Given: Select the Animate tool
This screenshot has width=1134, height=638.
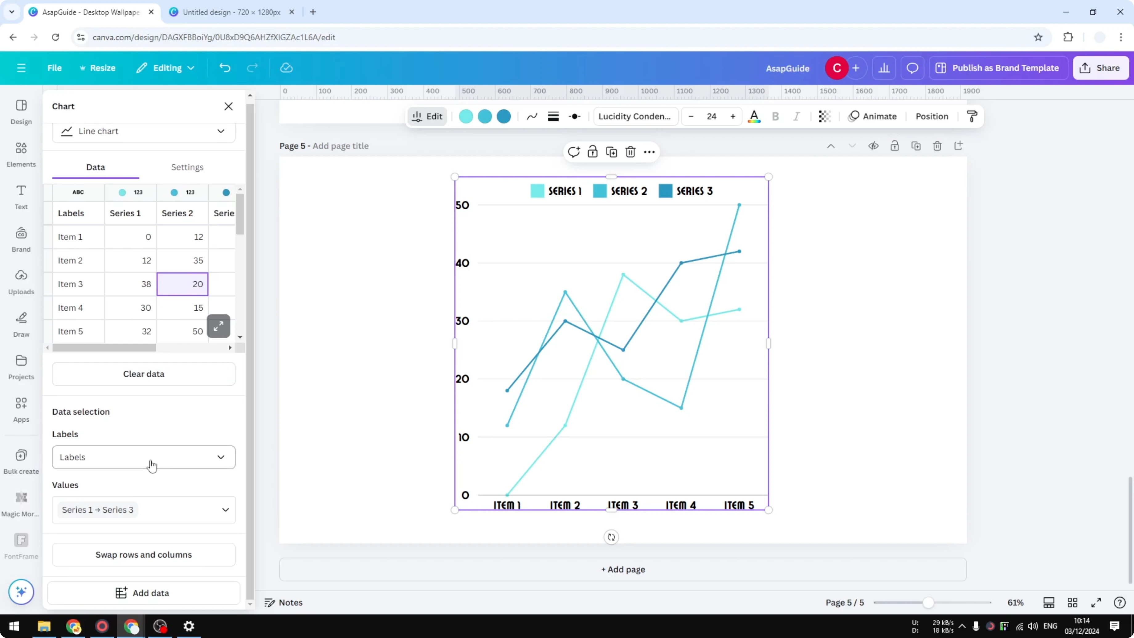Looking at the screenshot, I should point(873,116).
